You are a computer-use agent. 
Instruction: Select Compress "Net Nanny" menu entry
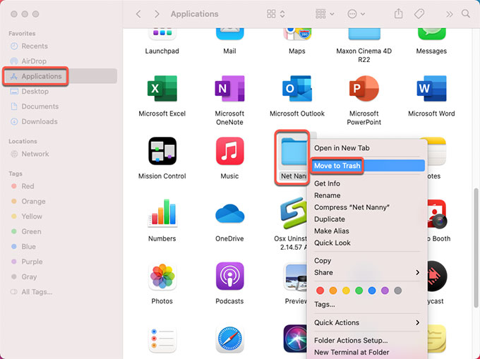pos(352,207)
